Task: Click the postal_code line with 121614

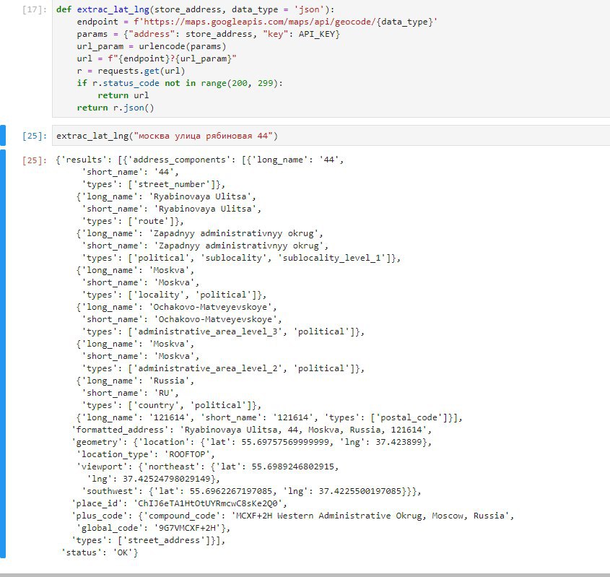Action: click(x=269, y=417)
